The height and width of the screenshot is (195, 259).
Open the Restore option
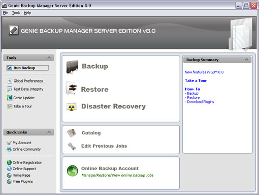[94, 90]
